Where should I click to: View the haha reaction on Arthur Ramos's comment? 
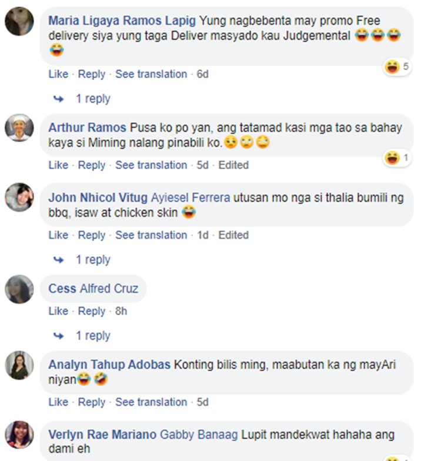click(397, 158)
